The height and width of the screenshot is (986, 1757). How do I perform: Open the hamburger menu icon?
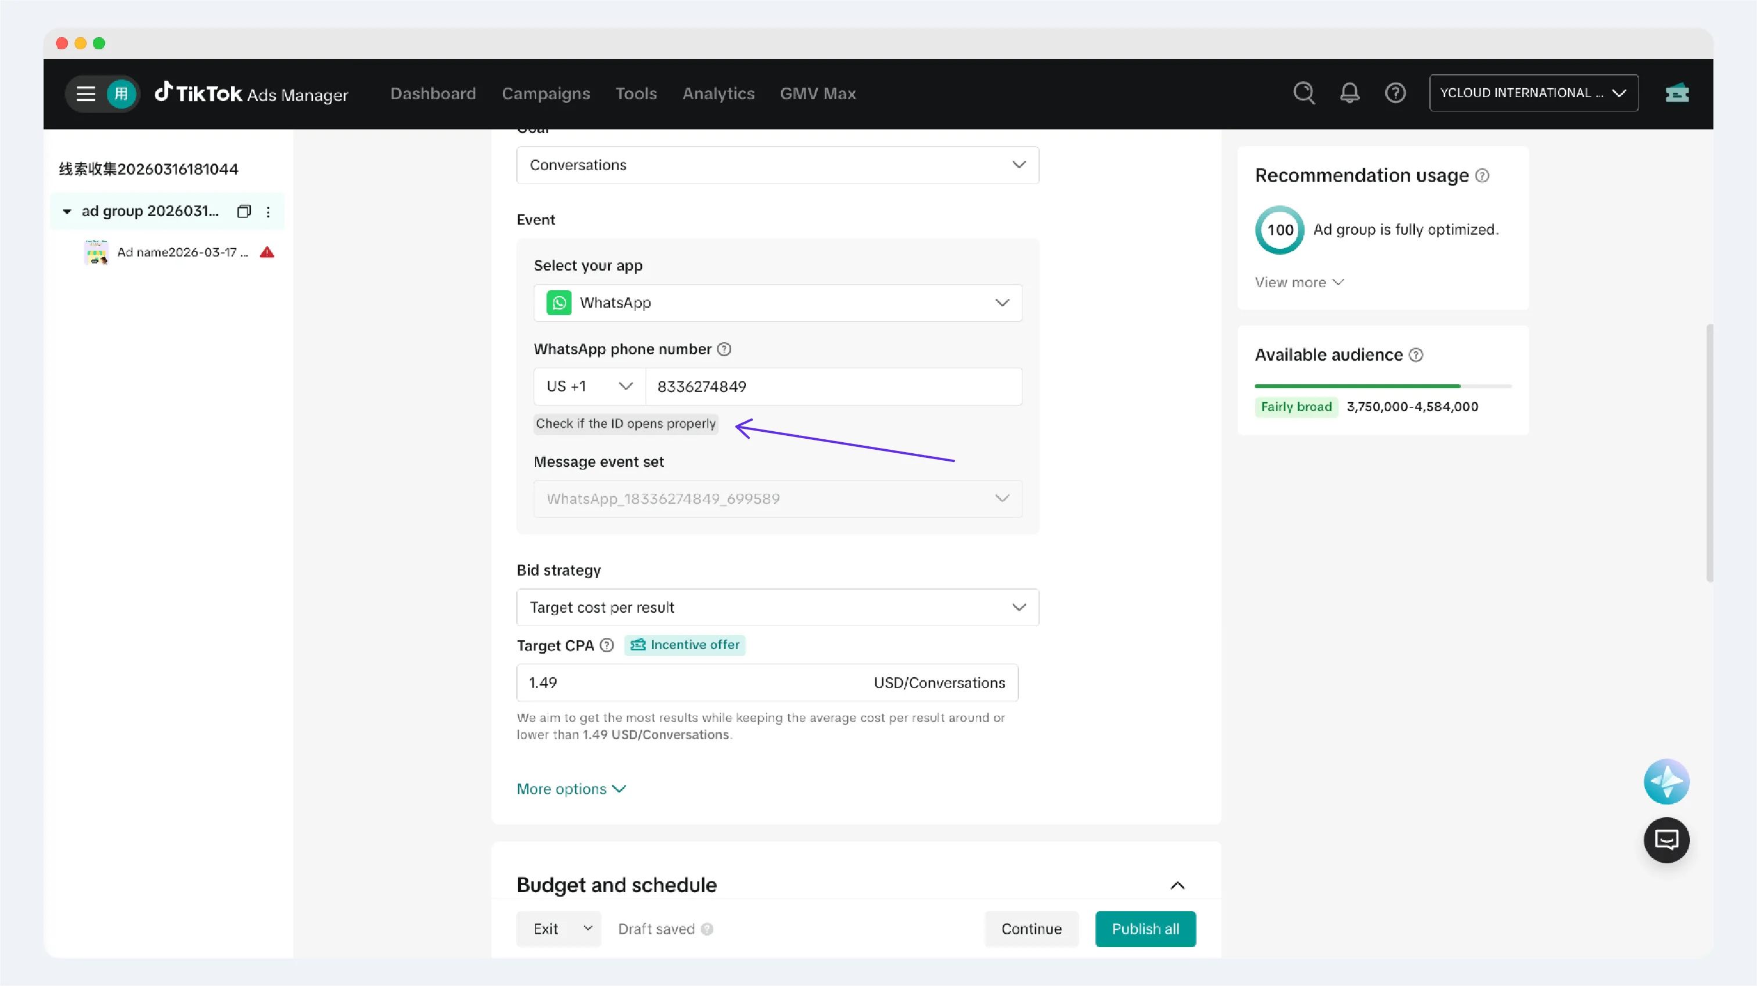[85, 93]
